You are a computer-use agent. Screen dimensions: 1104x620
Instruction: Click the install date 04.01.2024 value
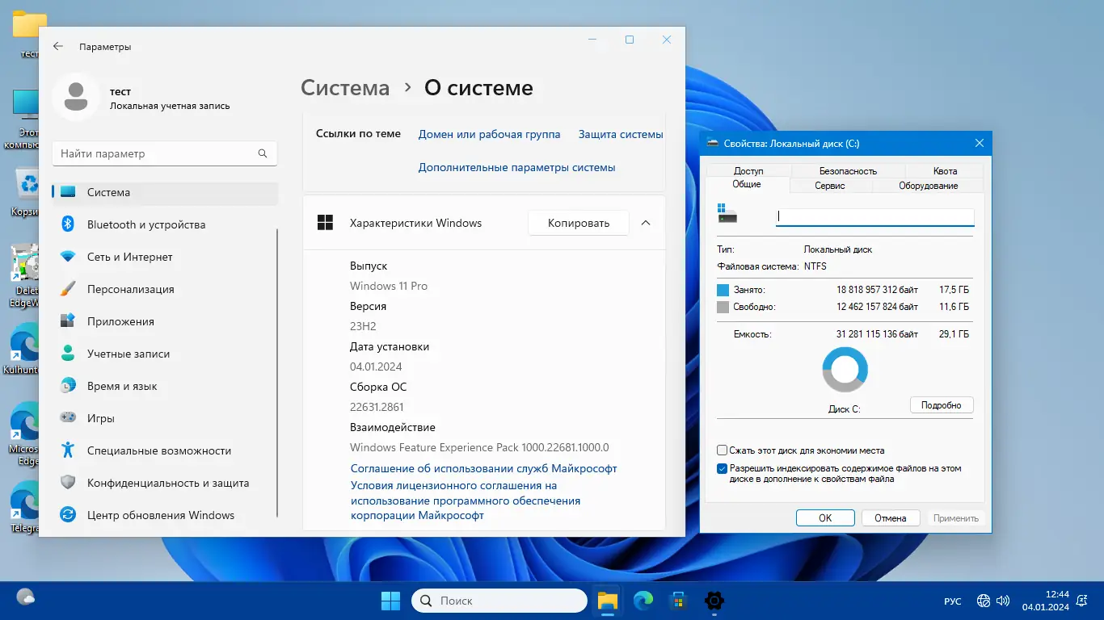click(x=377, y=367)
